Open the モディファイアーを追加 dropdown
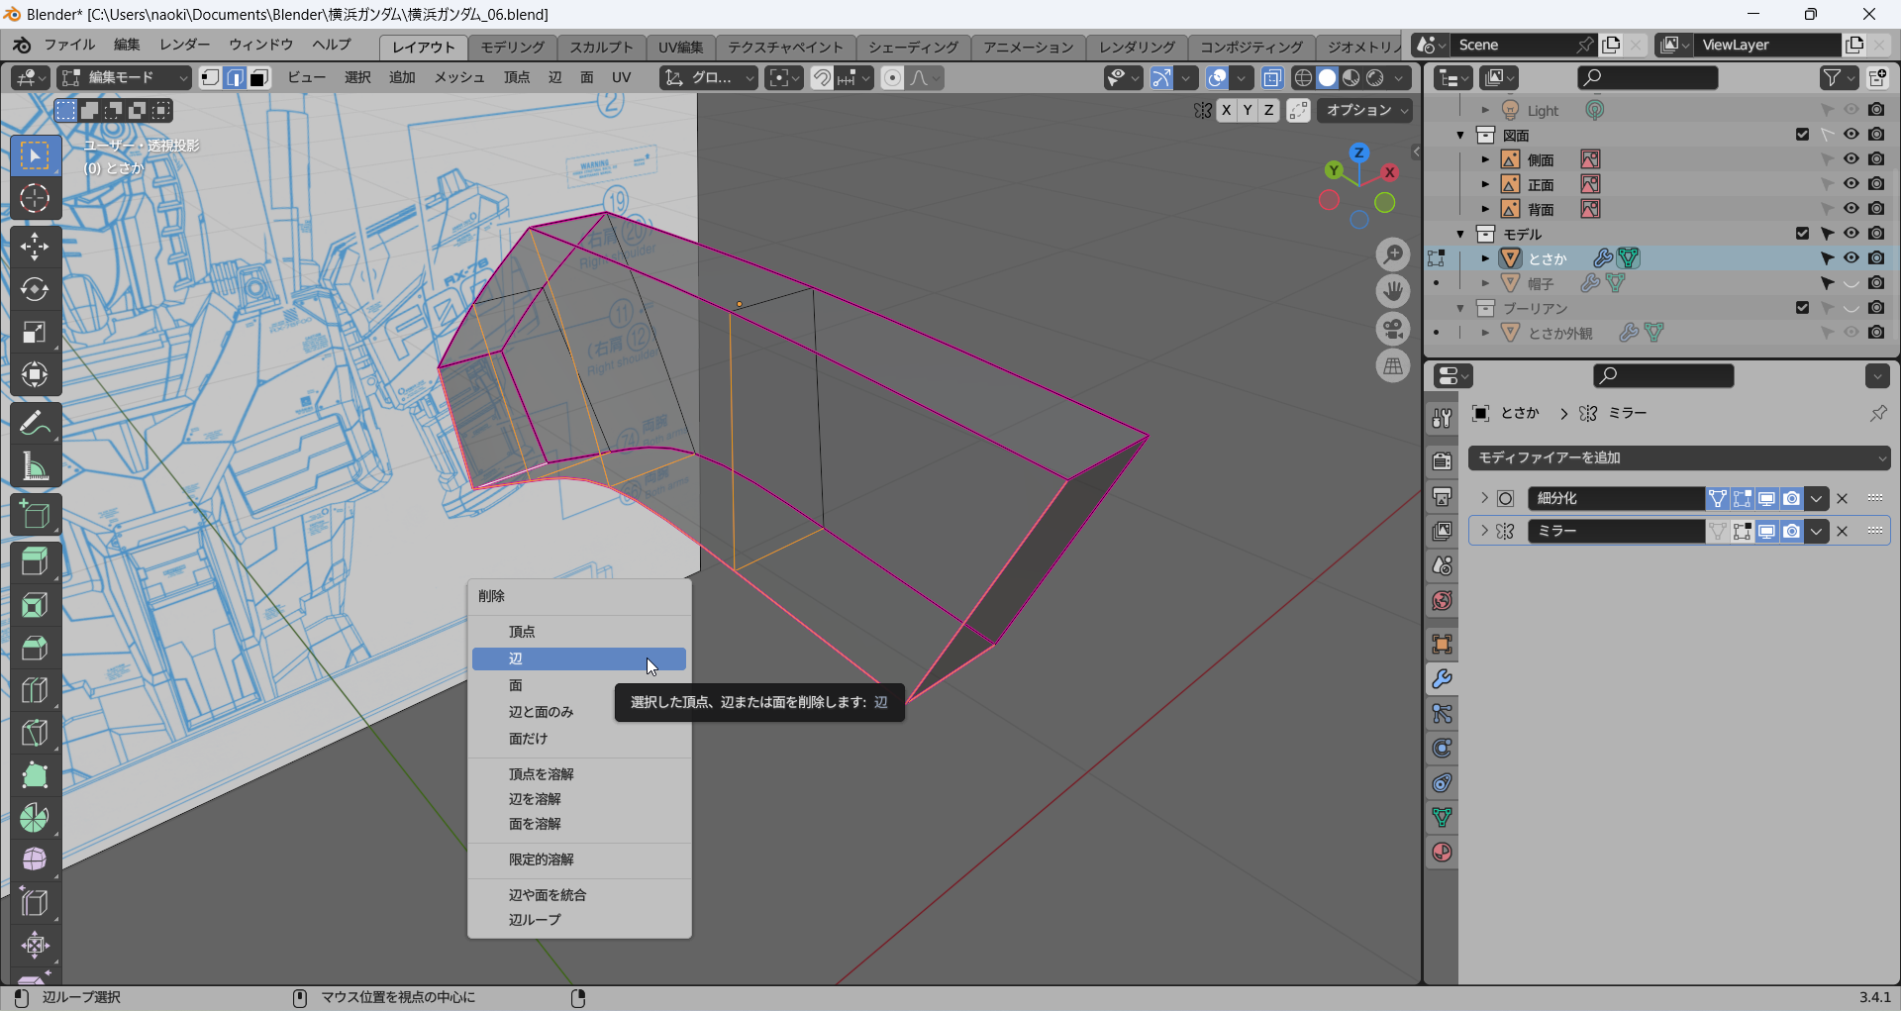 (1679, 457)
